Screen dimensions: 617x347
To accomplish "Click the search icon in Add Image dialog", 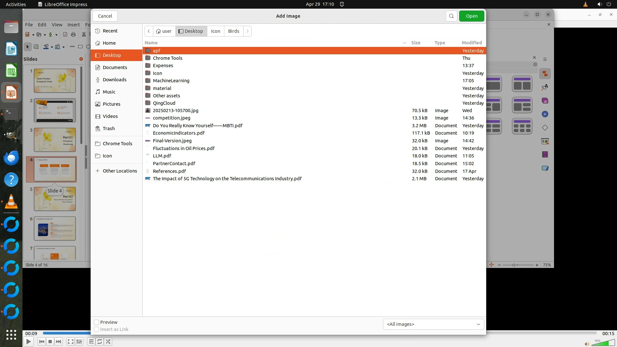I will (451, 16).
